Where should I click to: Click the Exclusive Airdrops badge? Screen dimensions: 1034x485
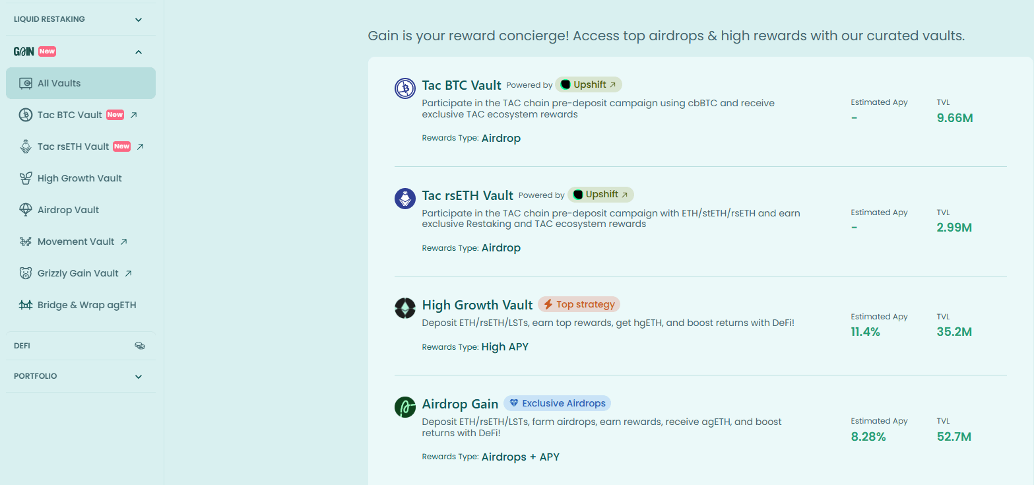coord(557,403)
